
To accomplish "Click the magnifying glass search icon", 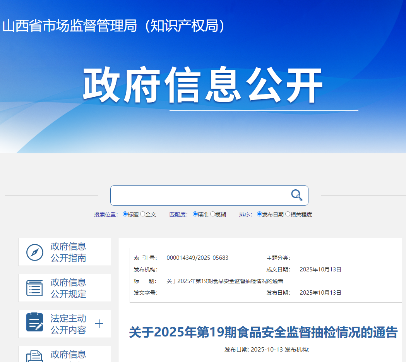I will pyautogui.click(x=296, y=195).
